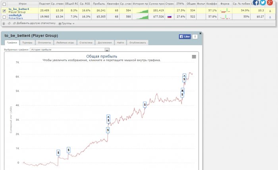Close the to_be_better4 Player Group panel
Image resolution: width=278 pixels, height=170 pixels.
(x=200, y=33)
